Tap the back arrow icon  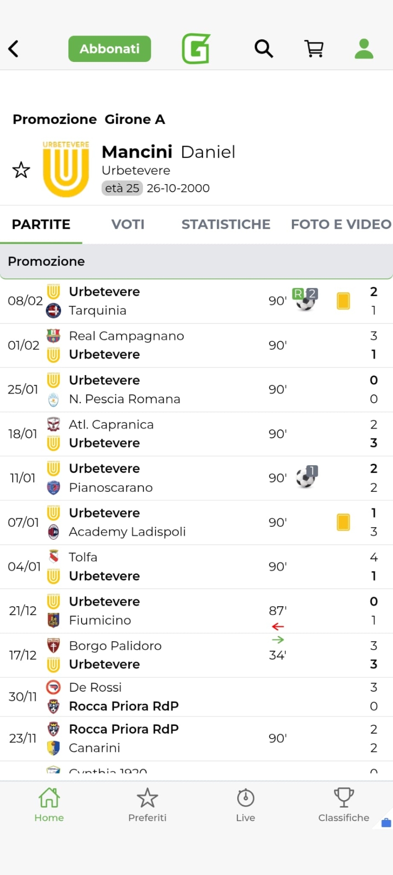coord(14,49)
